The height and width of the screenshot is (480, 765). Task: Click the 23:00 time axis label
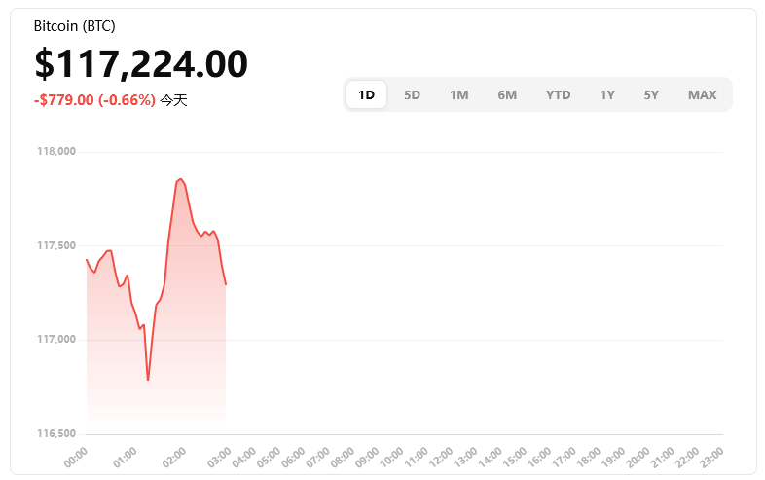[711, 457]
